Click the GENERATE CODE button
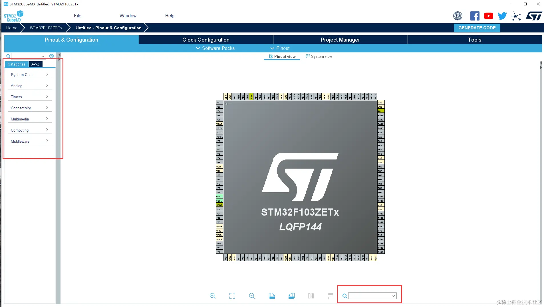The width and height of the screenshot is (544, 307). point(477,28)
